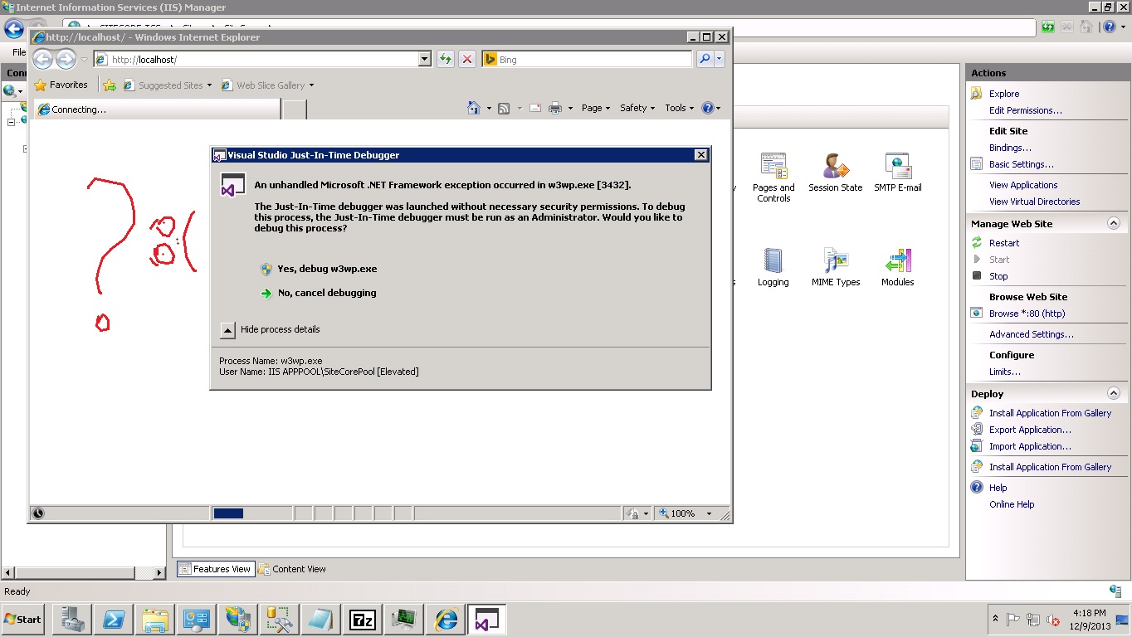Viewport: 1132px width, 637px height.
Task: Open Basic Settings link
Action: tap(1021, 164)
